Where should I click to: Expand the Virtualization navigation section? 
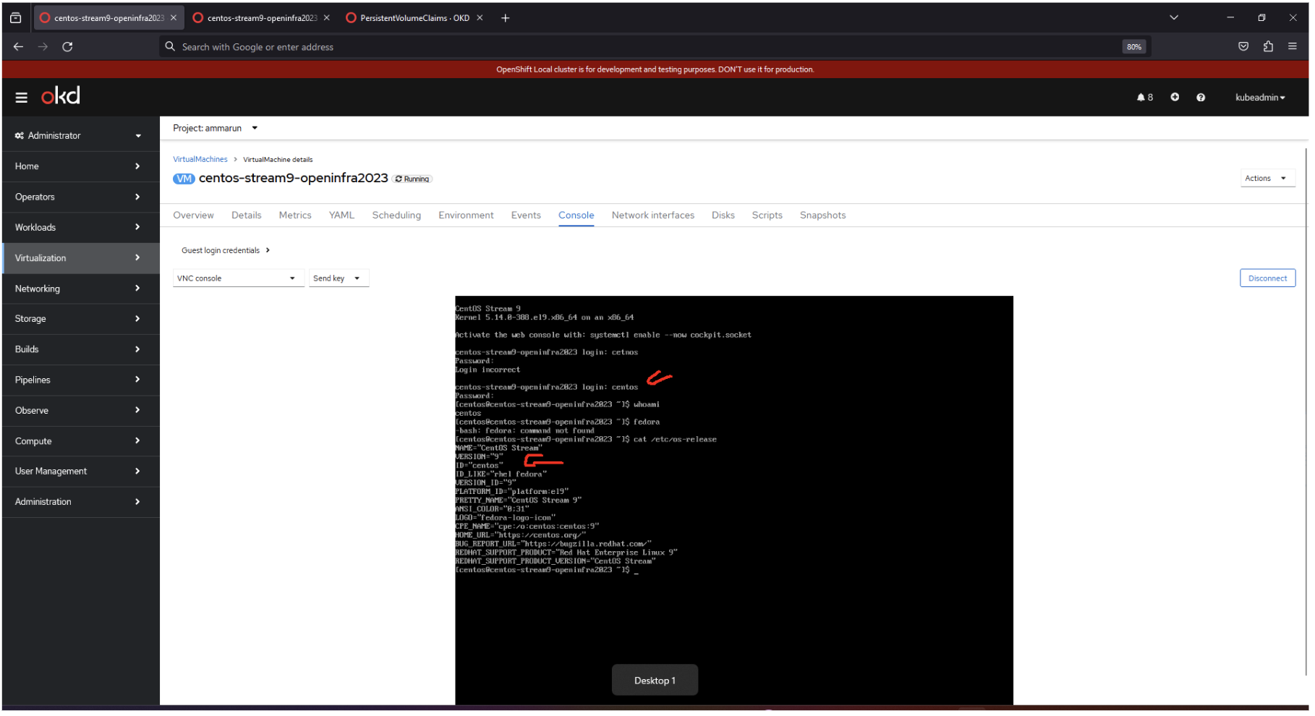(80, 259)
